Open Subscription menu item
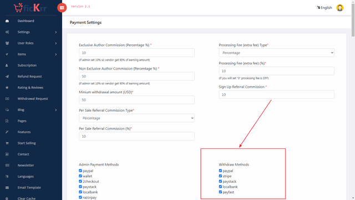 [27, 66]
